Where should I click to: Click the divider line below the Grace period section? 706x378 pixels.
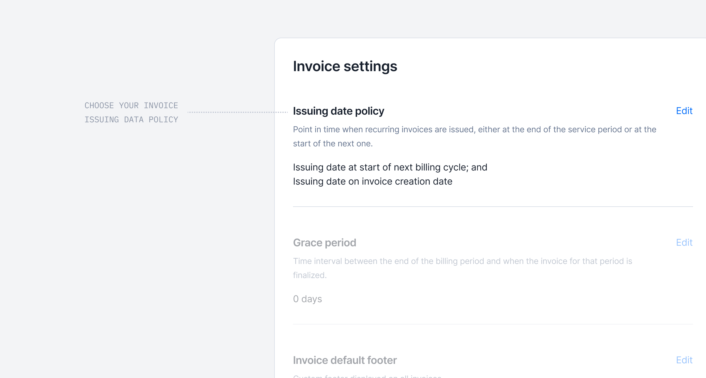(x=493, y=324)
